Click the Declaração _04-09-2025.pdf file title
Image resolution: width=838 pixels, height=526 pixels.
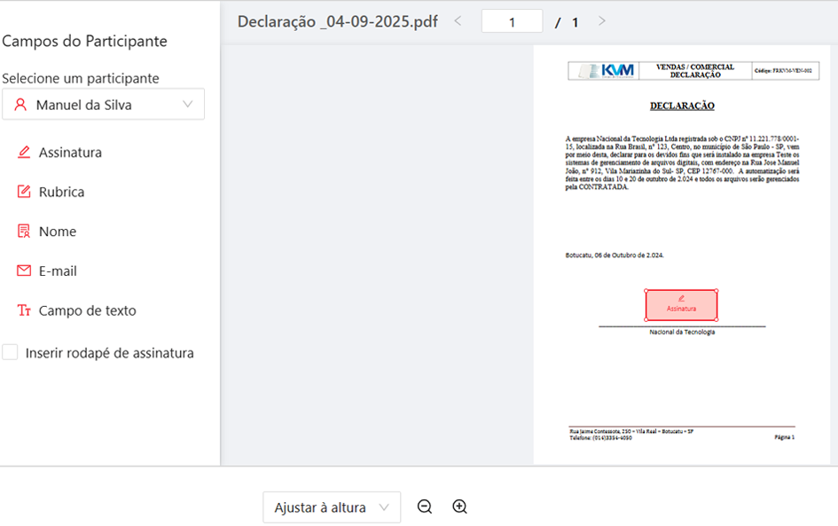[337, 22]
